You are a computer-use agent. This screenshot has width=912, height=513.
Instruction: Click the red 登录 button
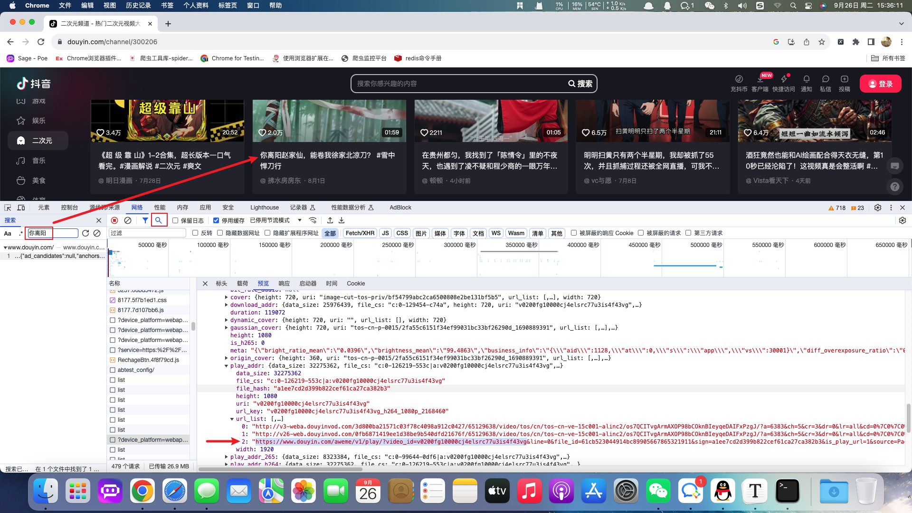[880, 84]
